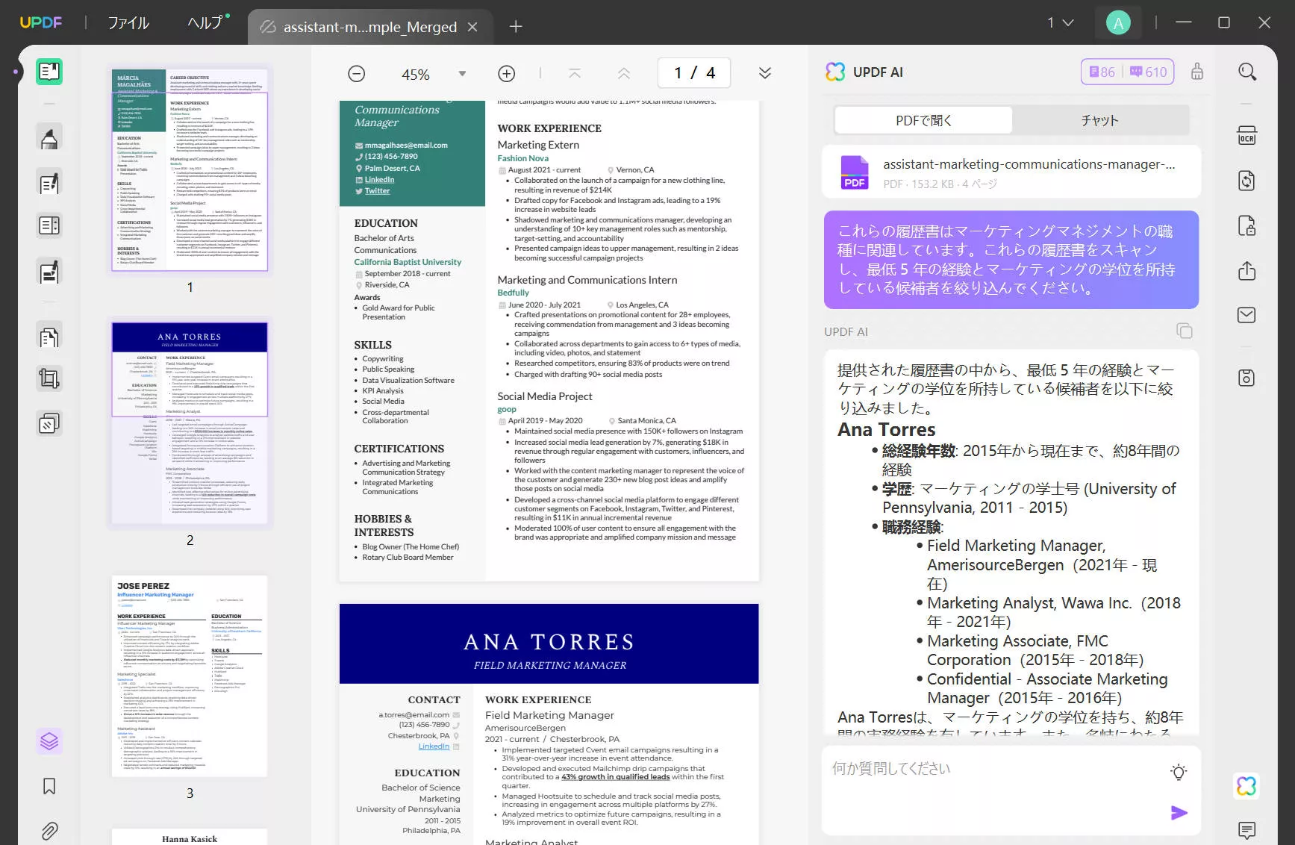Select page 3 thumbnail Jose Perez
The image size is (1295, 845).
190,676
